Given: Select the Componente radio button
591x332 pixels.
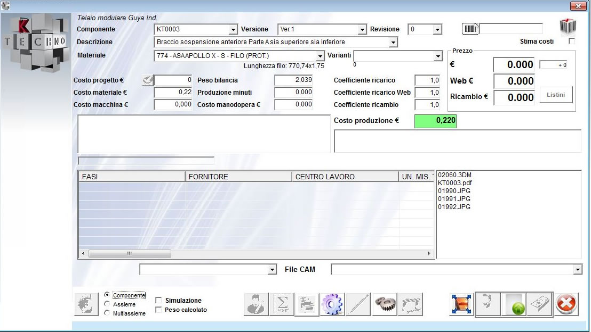Looking at the screenshot, I should pyautogui.click(x=107, y=295).
